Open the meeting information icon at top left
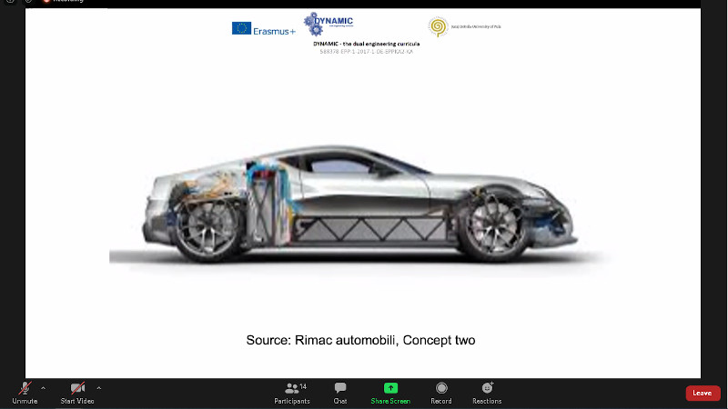Image resolution: width=728 pixels, height=409 pixels. tap(7, 2)
